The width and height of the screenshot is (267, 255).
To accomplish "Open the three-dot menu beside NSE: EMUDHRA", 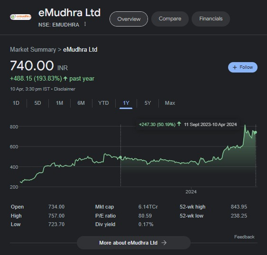I will coord(85,24).
